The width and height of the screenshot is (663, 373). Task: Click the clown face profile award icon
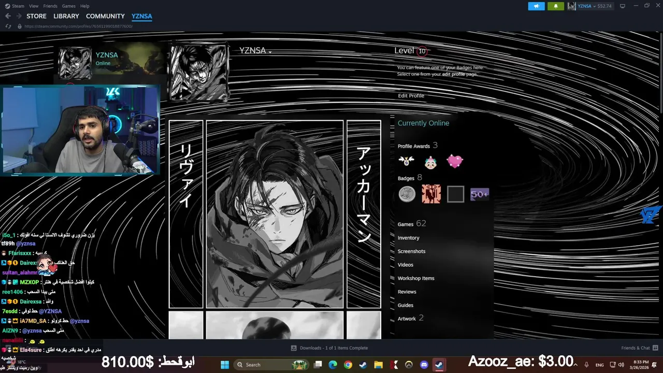[430, 161]
